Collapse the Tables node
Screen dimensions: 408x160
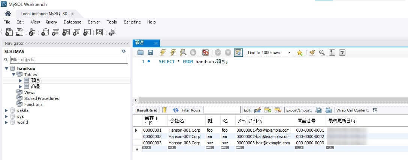pyautogui.click(x=13, y=75)
